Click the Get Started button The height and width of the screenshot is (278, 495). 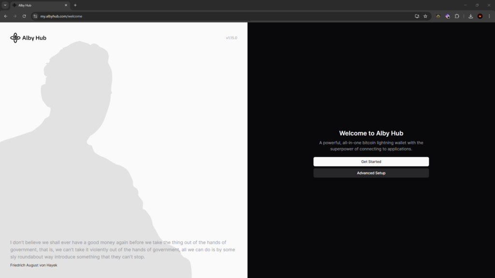(x=371, y=162)
